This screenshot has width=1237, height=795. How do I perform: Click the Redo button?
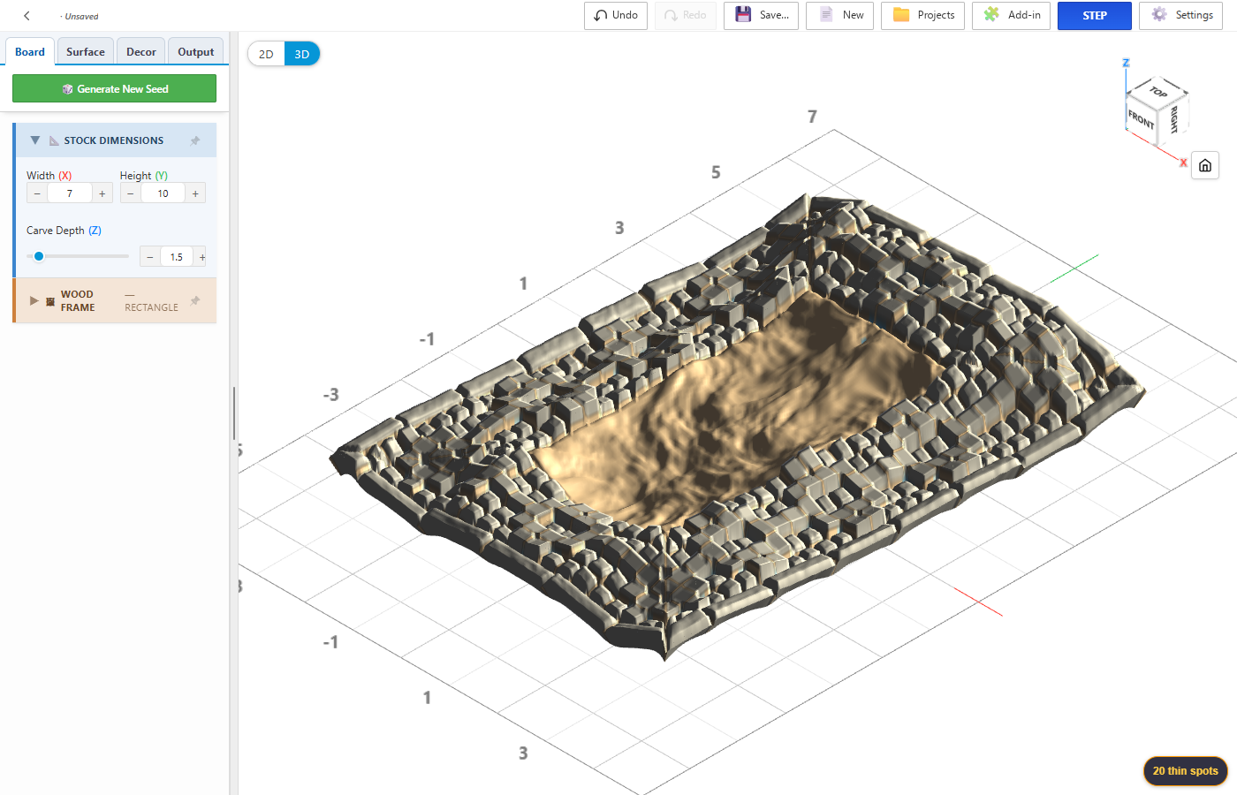[686, 16]
